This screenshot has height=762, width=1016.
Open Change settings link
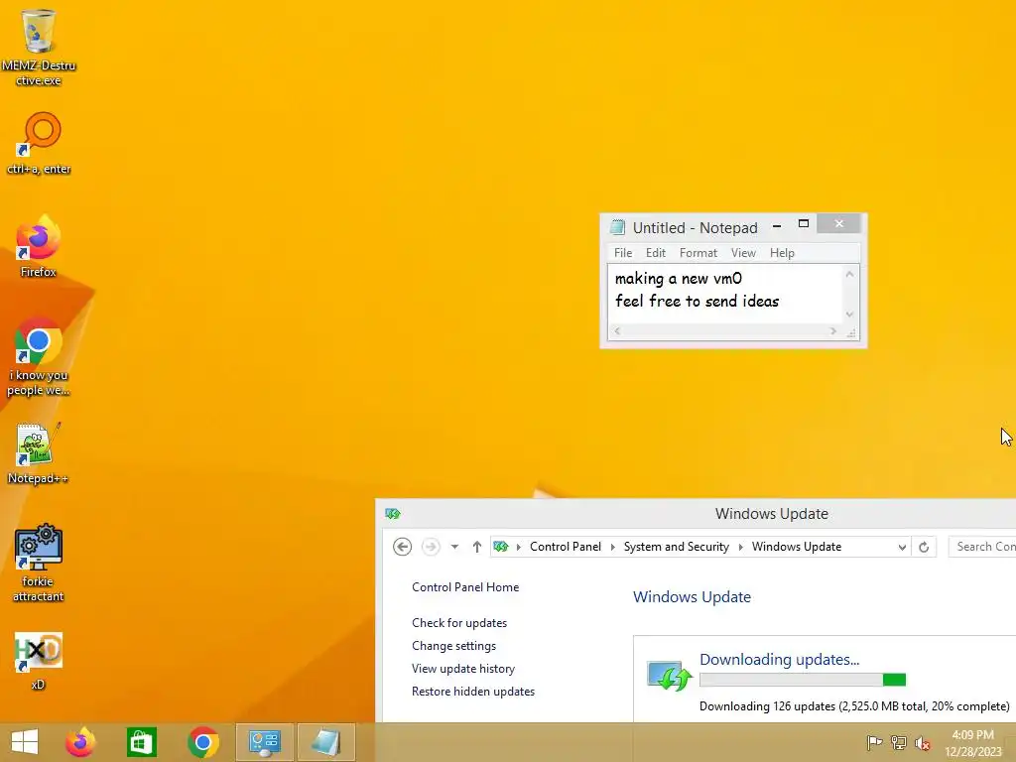453,645
